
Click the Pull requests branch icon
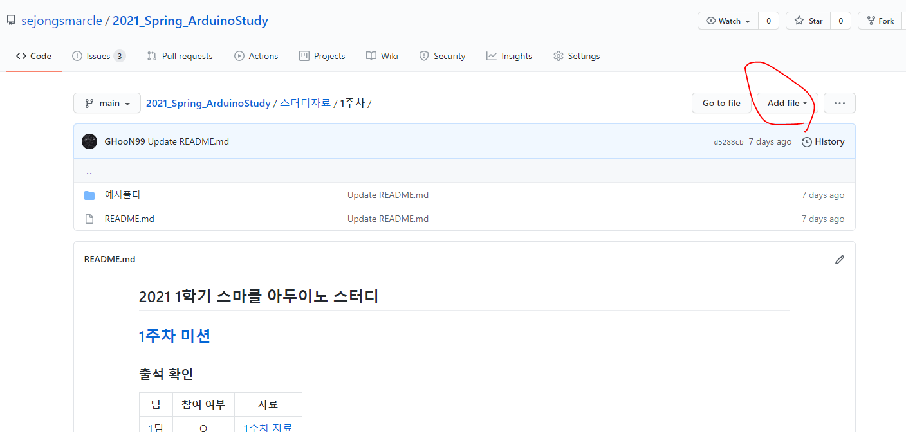point(152,56)
